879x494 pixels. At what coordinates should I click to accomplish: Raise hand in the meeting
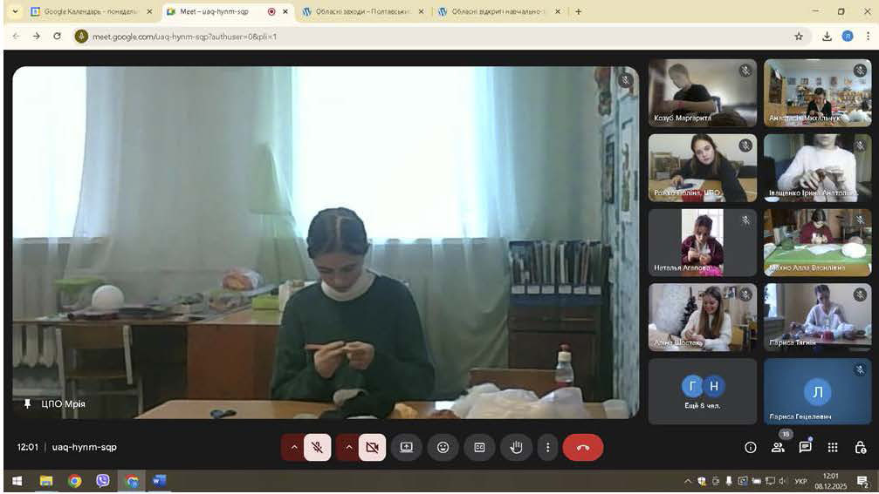(516, 447)
